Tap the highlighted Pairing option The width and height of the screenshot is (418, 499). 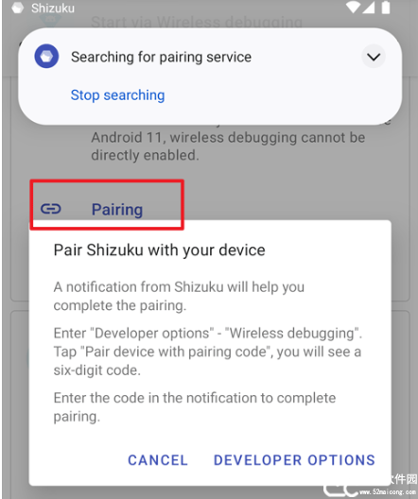coord(107,204)
